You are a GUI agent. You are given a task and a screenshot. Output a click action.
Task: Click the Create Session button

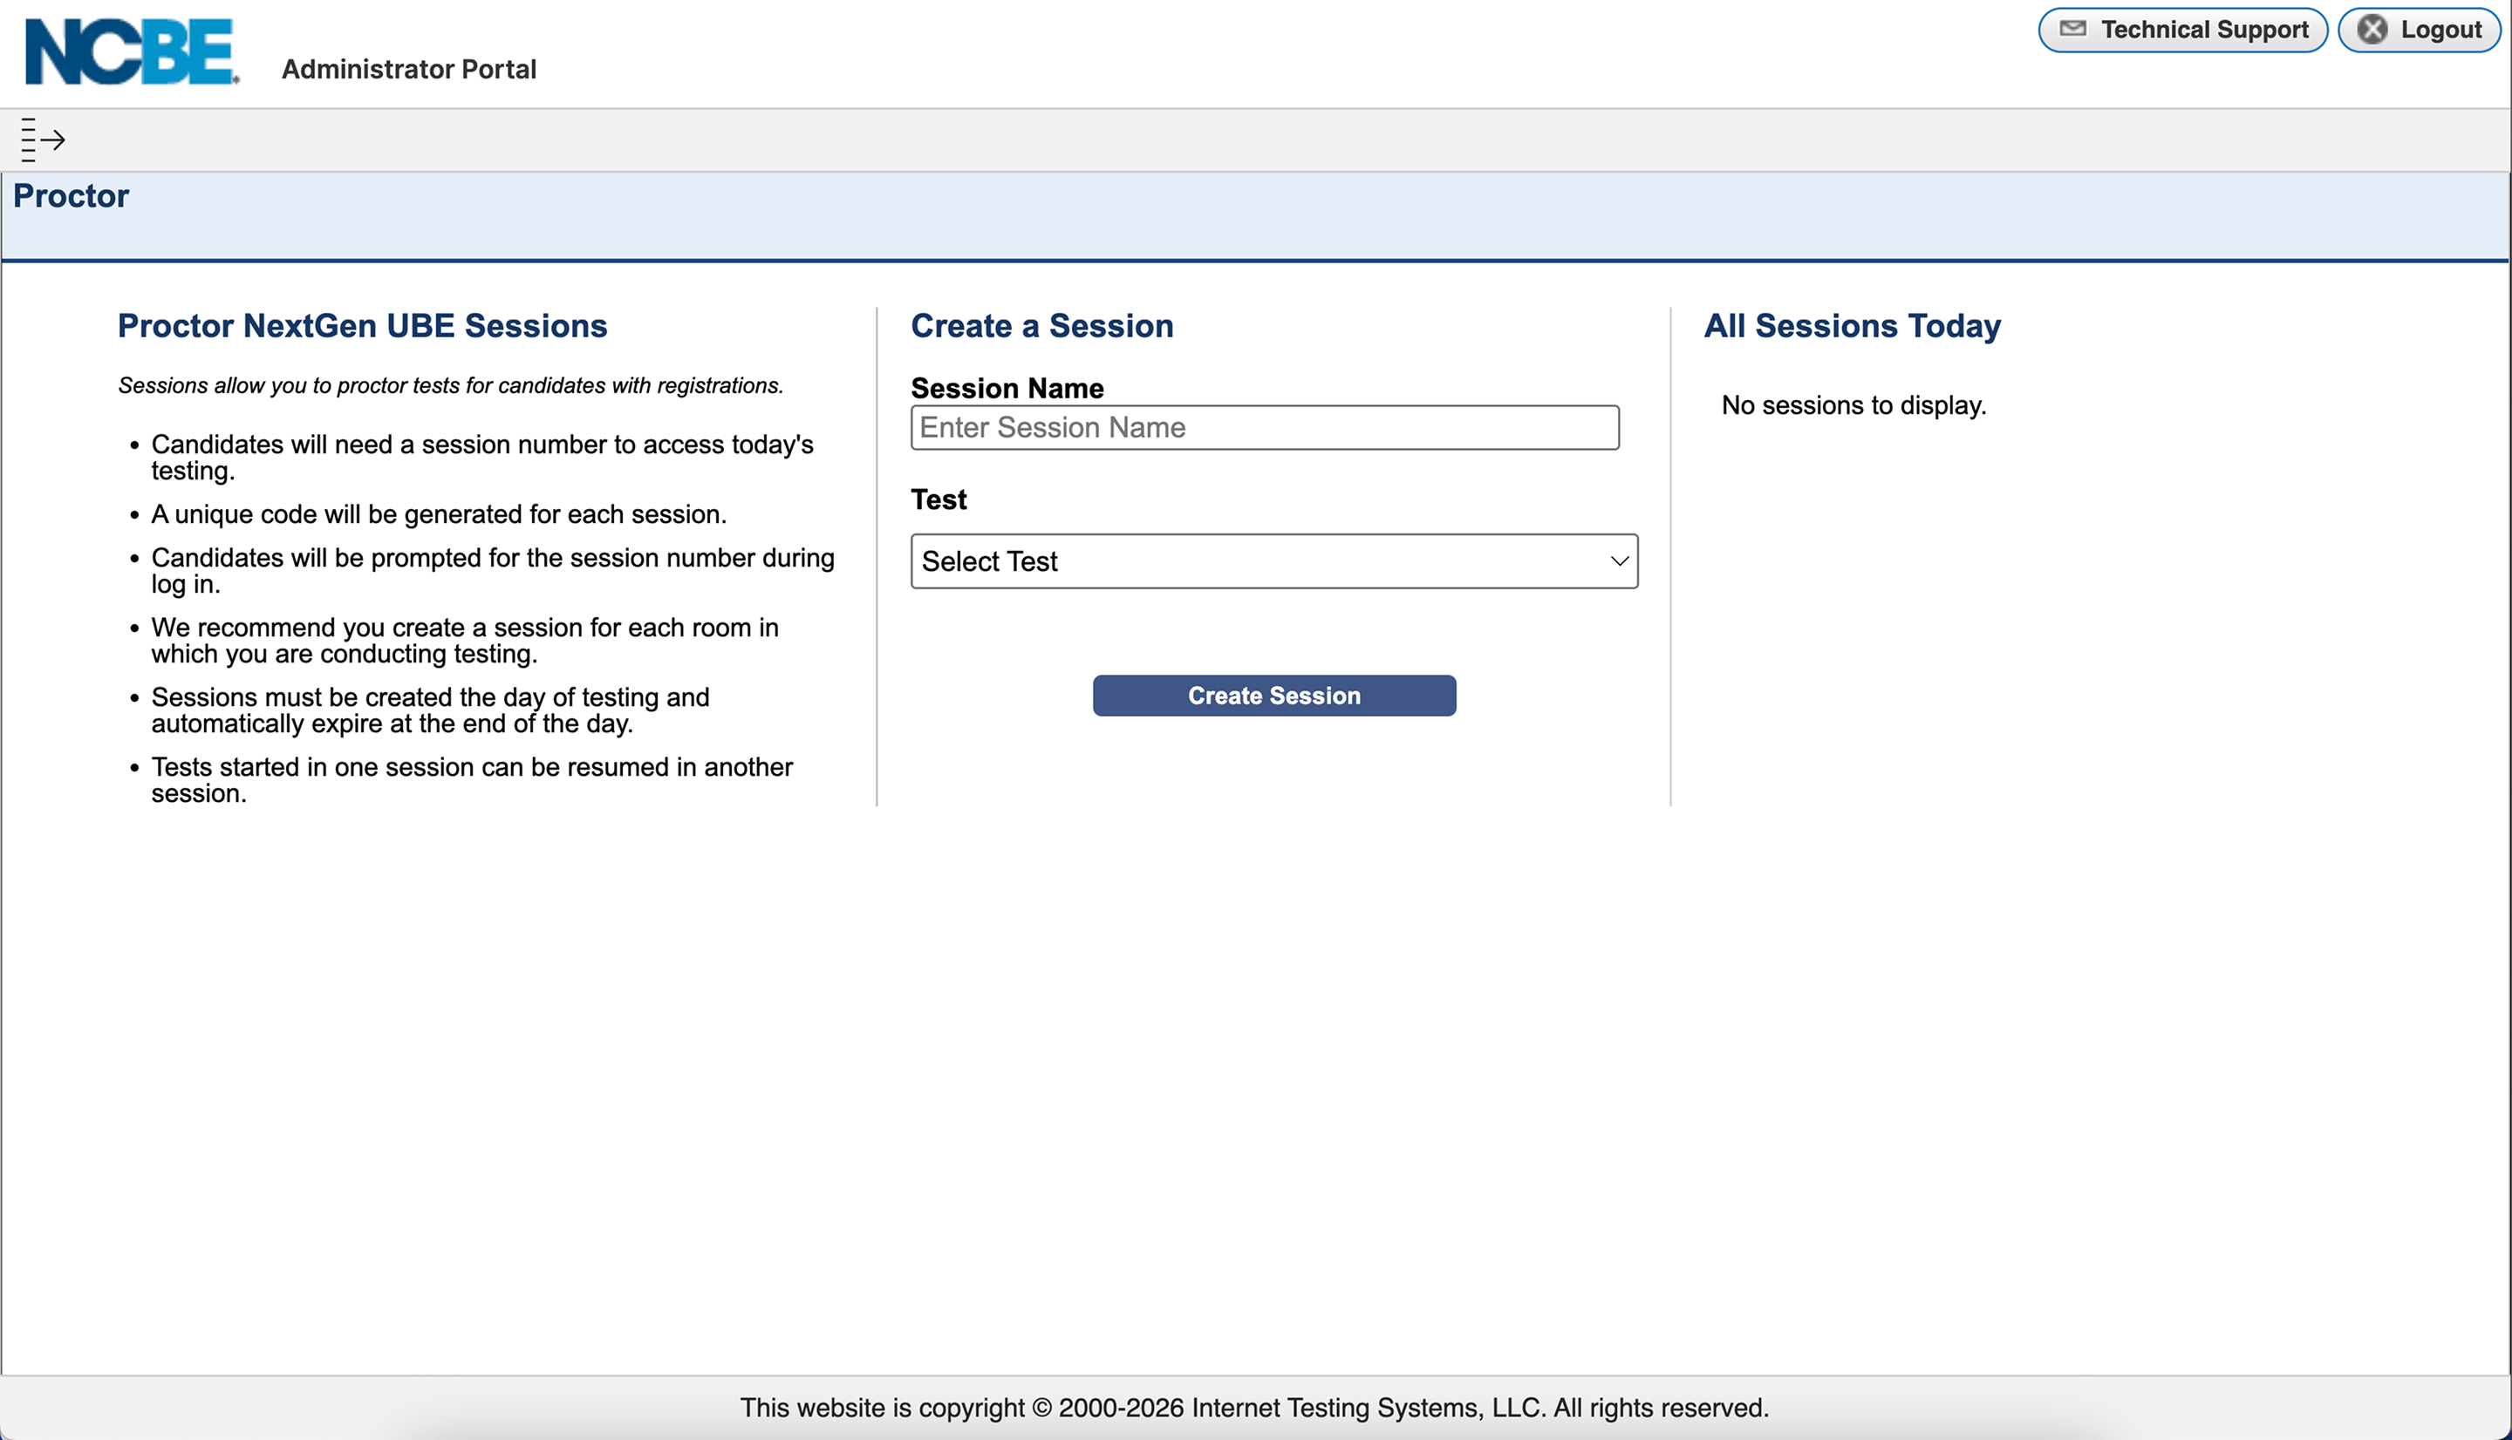(1273, 696)
